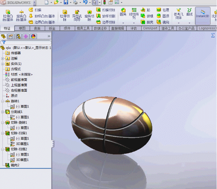Collapse the 分割线1 feature node
The image size is (217, 189).
tap(3, 112)
